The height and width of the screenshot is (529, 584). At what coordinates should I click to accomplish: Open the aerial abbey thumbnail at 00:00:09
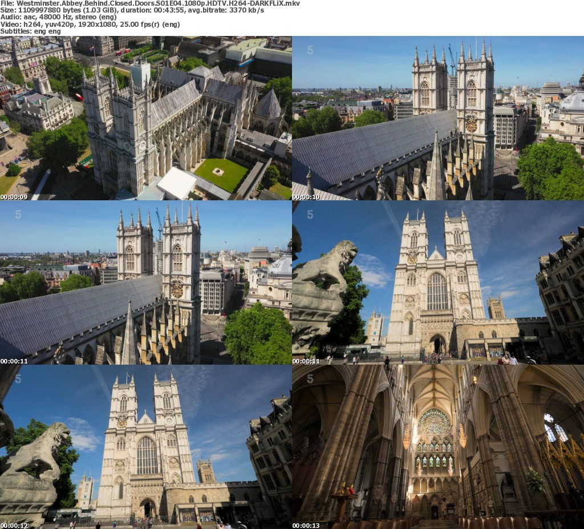point(146,118)
